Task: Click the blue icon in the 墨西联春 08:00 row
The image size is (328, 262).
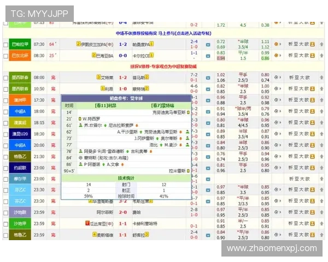Action: pos(208,78)
